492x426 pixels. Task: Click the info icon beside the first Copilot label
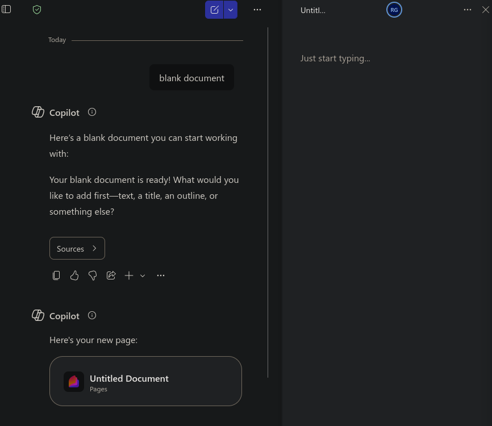click(x=91, y=112)
